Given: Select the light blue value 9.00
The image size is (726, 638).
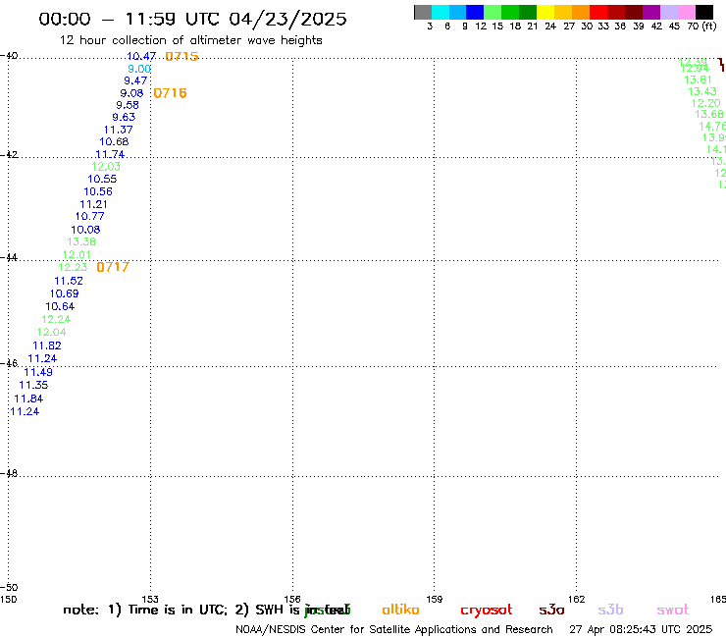Looking at the screenshot, I should [139, 69].
